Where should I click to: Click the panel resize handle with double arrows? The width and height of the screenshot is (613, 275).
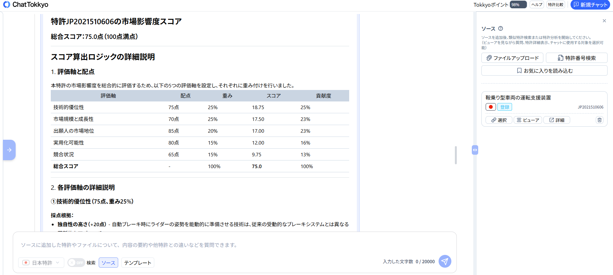[x=475, y=150]
